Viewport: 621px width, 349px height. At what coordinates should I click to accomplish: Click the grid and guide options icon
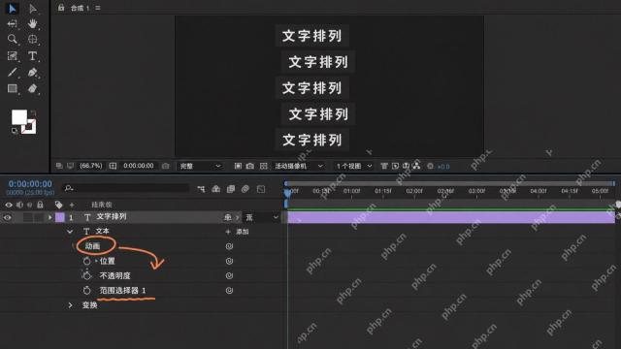point(113,166)
